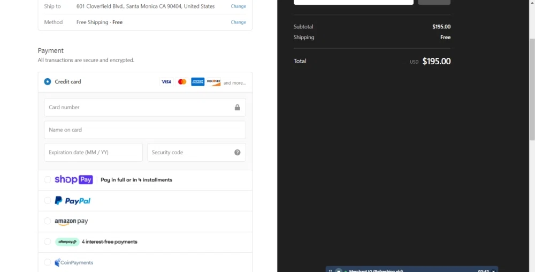Viewport: 535px width, 272px height.
Task: Select the Credit card radio button
Action: coord(48,82)
